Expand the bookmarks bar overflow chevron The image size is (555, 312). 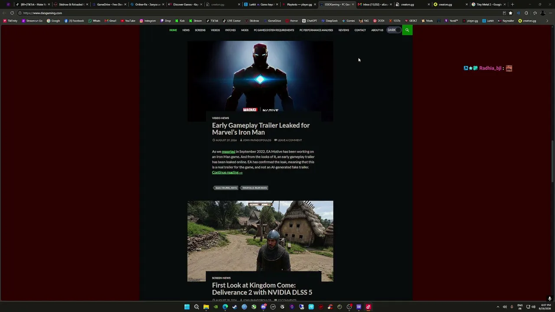[x=547, y=21]
